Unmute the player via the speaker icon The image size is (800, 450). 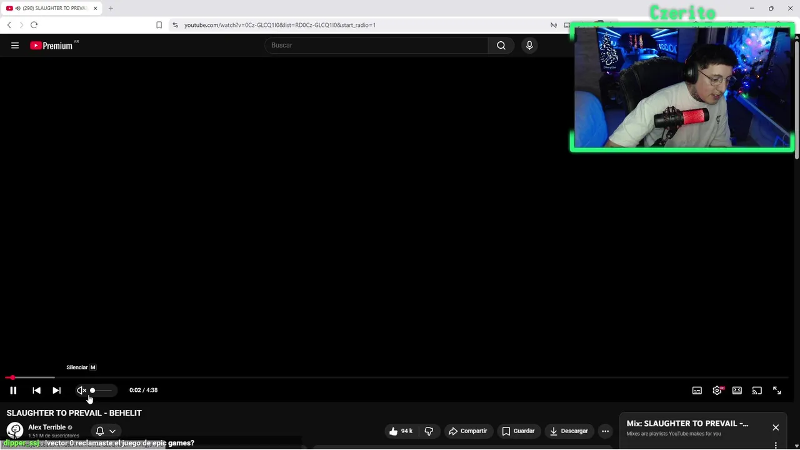(81, 390)
